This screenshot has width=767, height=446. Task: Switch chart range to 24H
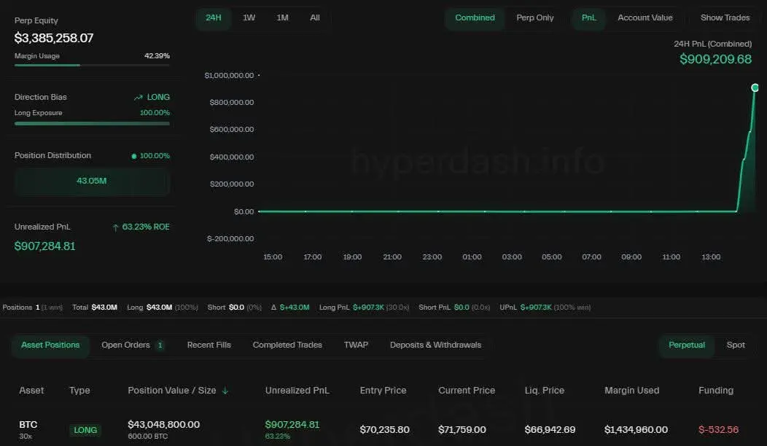214,17
